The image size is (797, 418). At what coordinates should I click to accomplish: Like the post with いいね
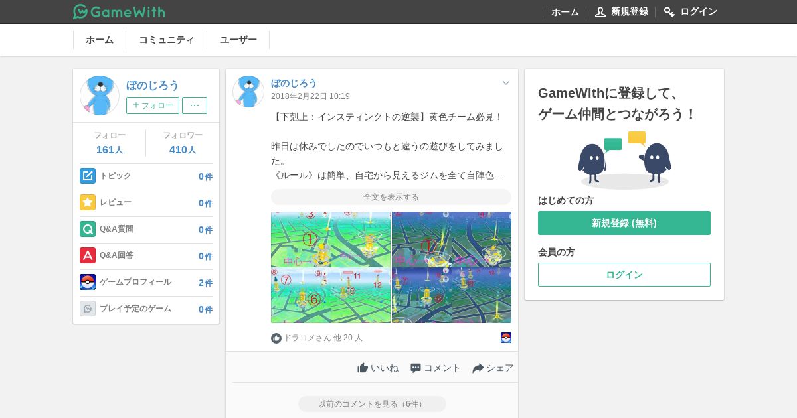point(378,368)
